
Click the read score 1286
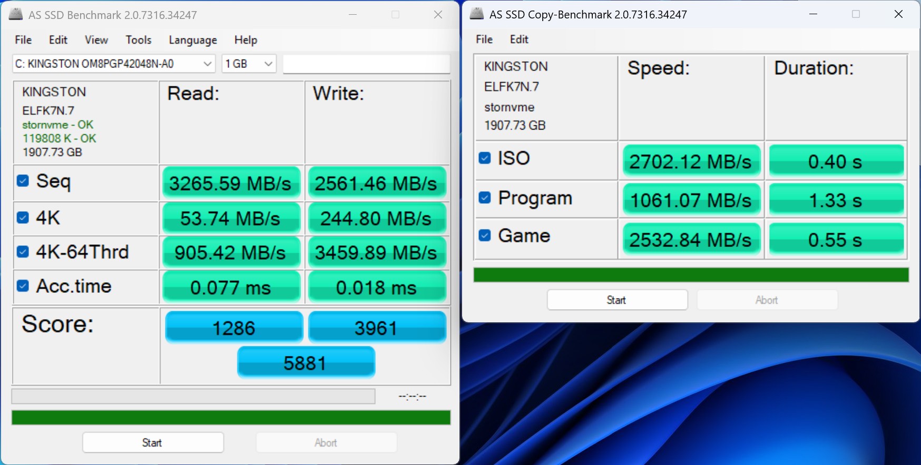coord(234,328)
